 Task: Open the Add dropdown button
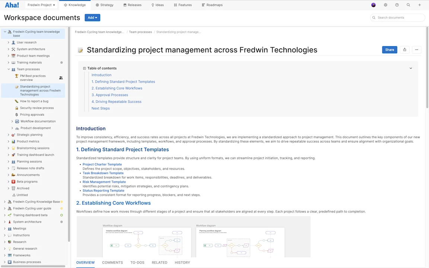(92, 17)
